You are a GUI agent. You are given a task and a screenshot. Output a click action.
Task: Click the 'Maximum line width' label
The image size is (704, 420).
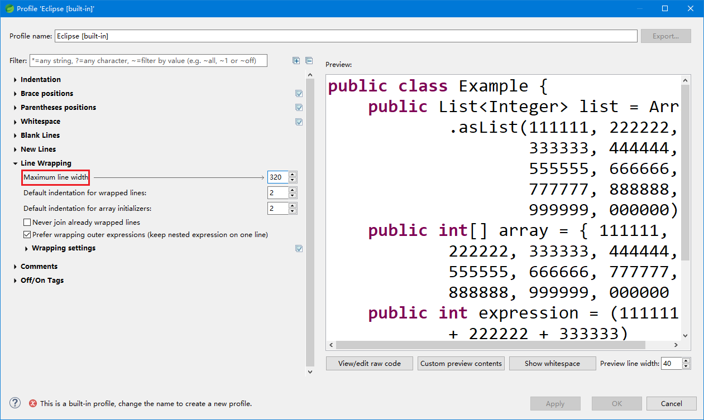[56, 177]
